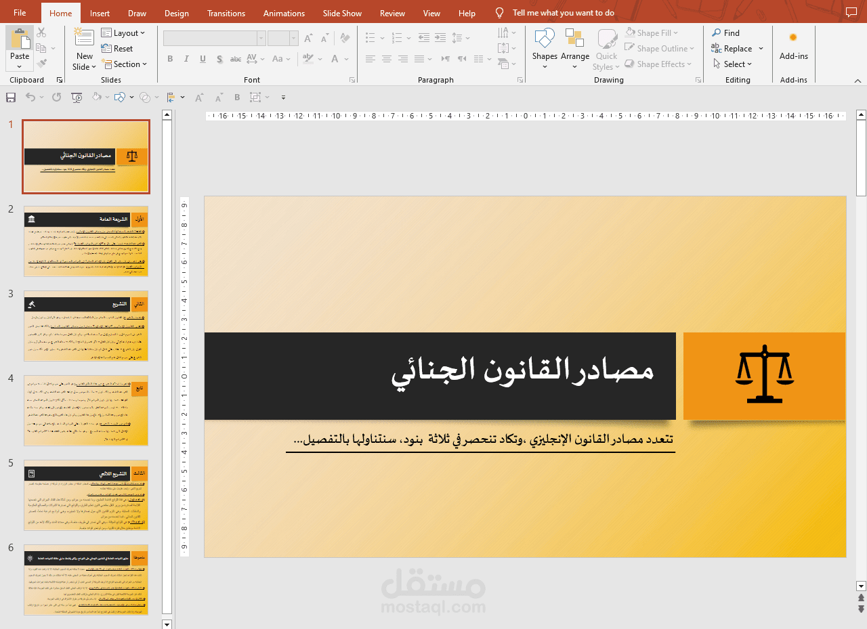
Task: Toggle Bold formatting in Font group
Action: tap(170, 59)
